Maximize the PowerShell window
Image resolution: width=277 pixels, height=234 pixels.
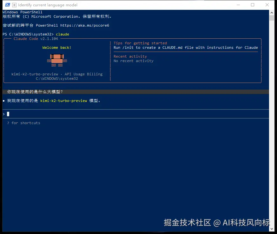(253, 5)
